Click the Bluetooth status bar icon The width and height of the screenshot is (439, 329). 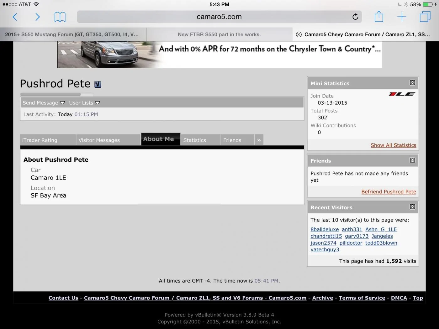coord(406,4)
